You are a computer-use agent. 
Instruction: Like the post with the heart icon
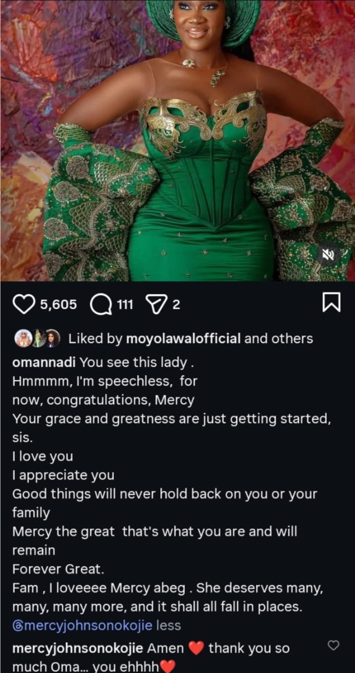pos(24,305)
